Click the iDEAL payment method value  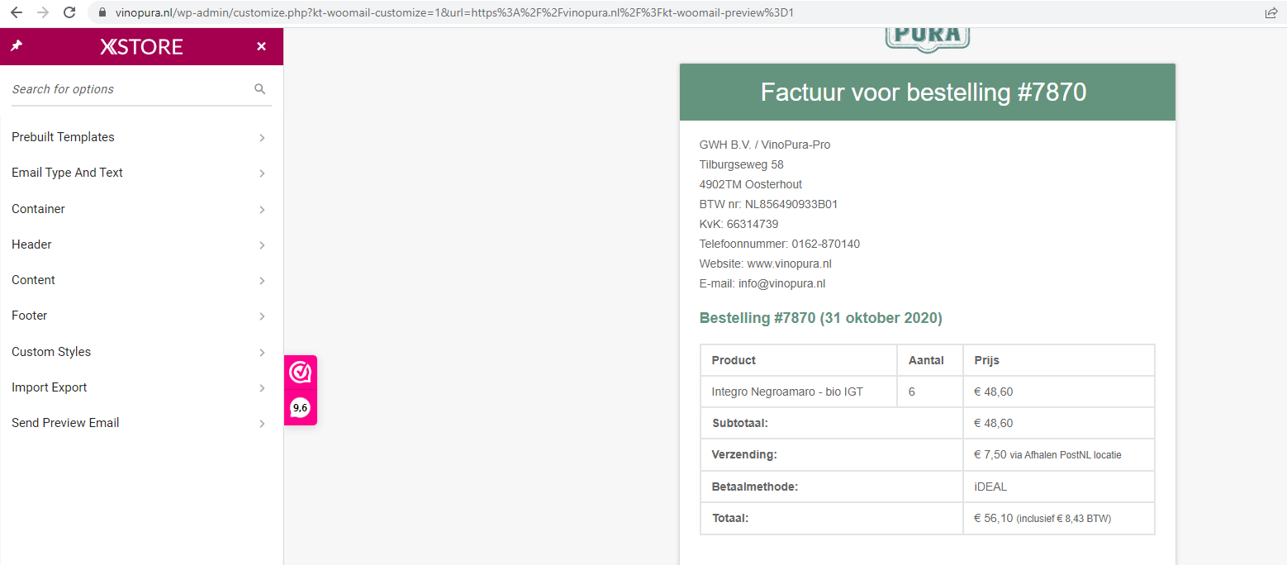990,487
